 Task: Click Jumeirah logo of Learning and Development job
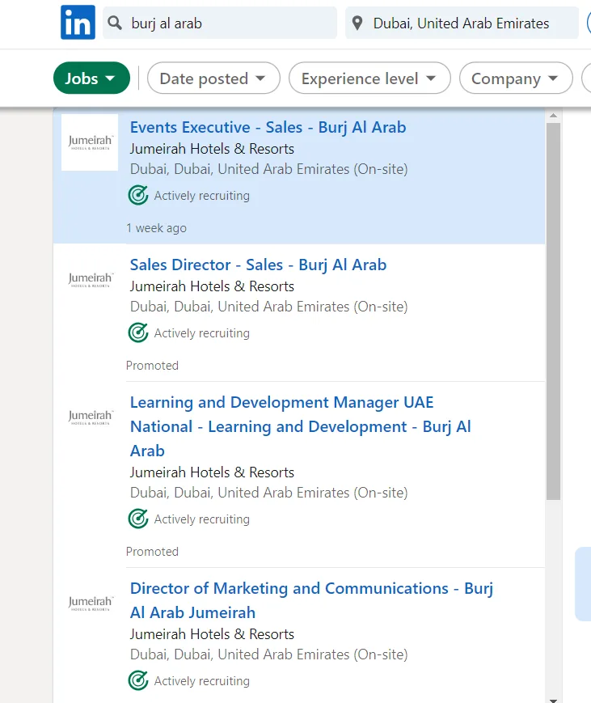[x=90, y=417]
